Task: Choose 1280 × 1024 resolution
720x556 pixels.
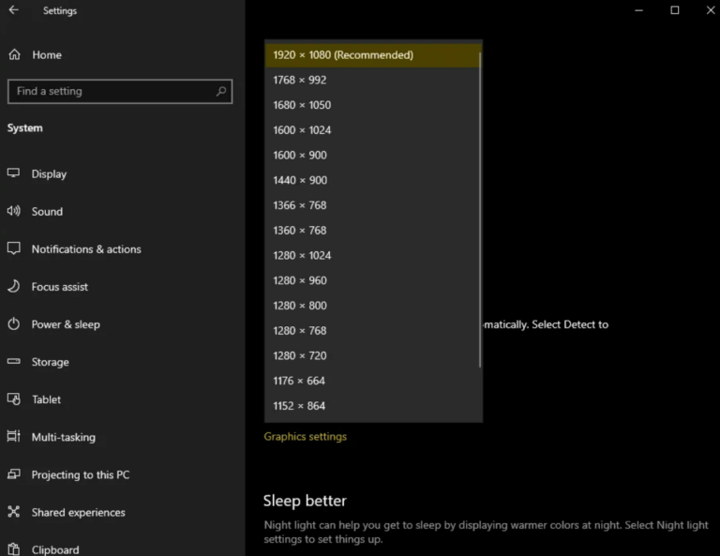Action: click(373, 255)
